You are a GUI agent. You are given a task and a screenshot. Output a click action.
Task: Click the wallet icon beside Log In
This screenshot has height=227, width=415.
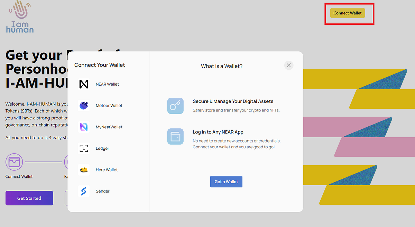[175, 136]
